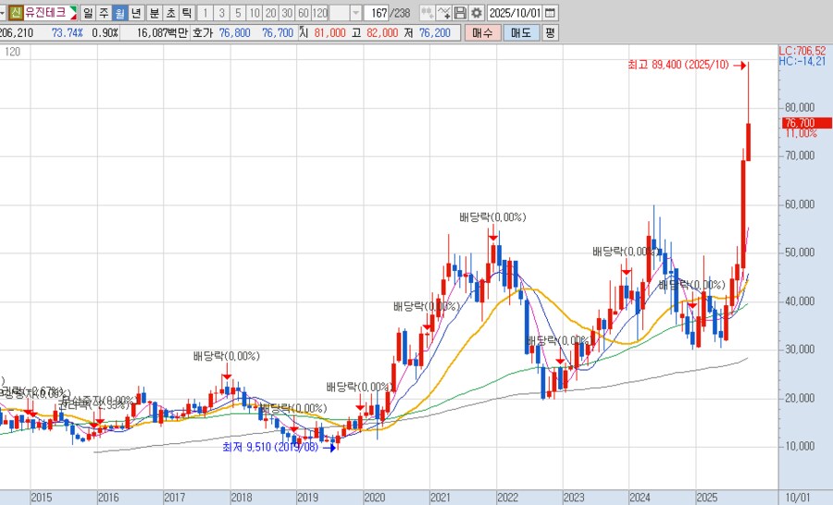Open the chart settings gear icon
This screenshot has width=833, height=505.
click(x=477, y=13)
